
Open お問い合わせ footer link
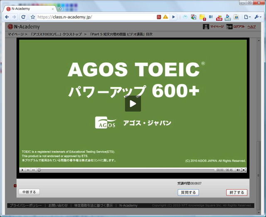click(x=58, y=205)
